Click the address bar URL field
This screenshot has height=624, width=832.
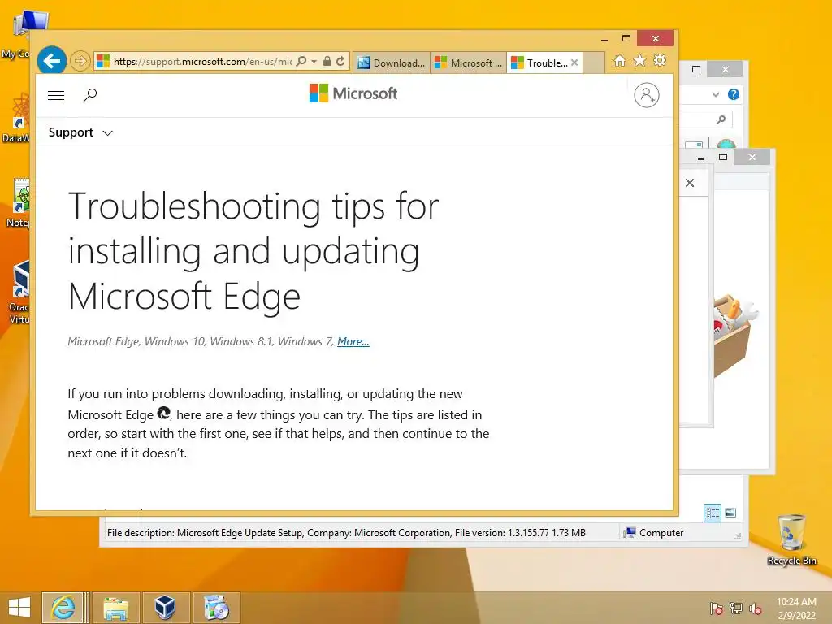click(201, 62)
